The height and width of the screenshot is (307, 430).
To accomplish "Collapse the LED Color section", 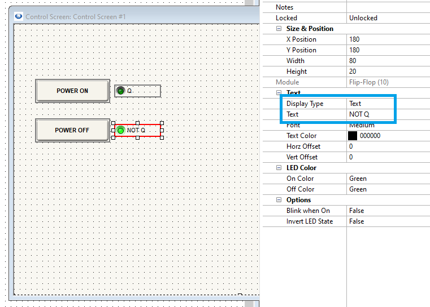I will [x=279, y=167].
